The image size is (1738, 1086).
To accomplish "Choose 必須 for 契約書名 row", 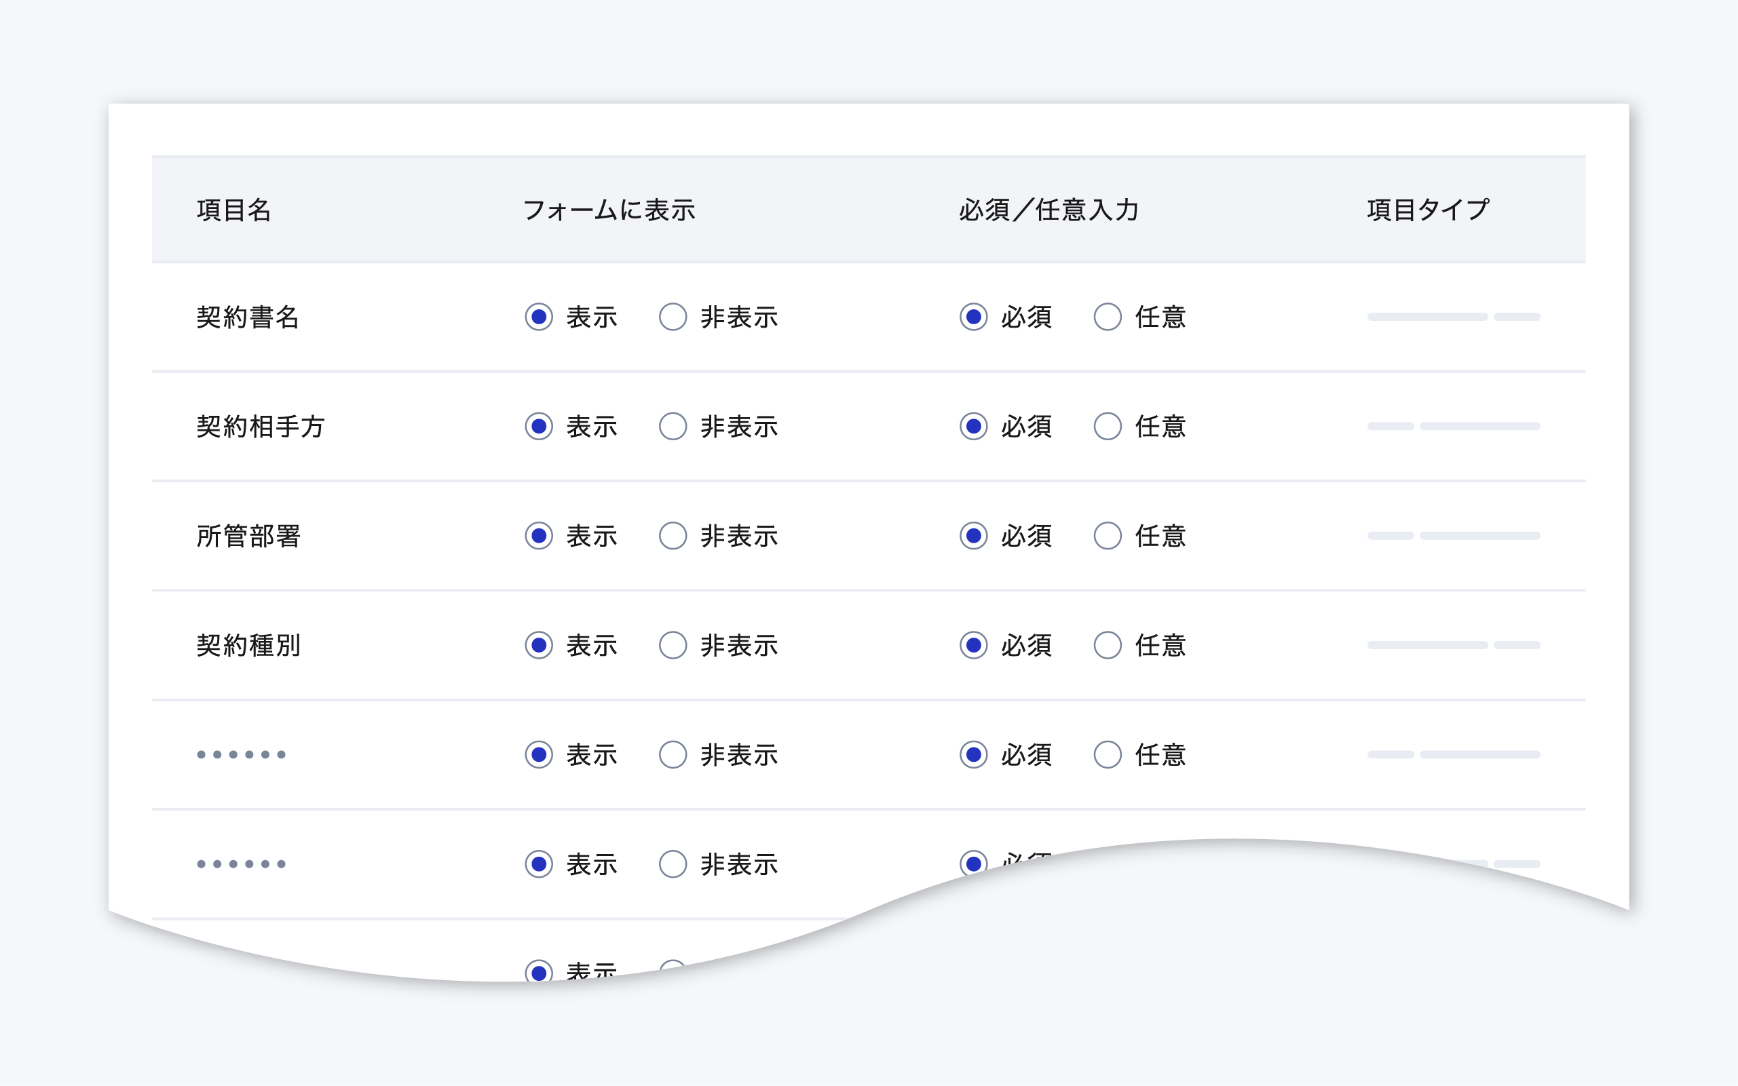I will tap(972, 317).
